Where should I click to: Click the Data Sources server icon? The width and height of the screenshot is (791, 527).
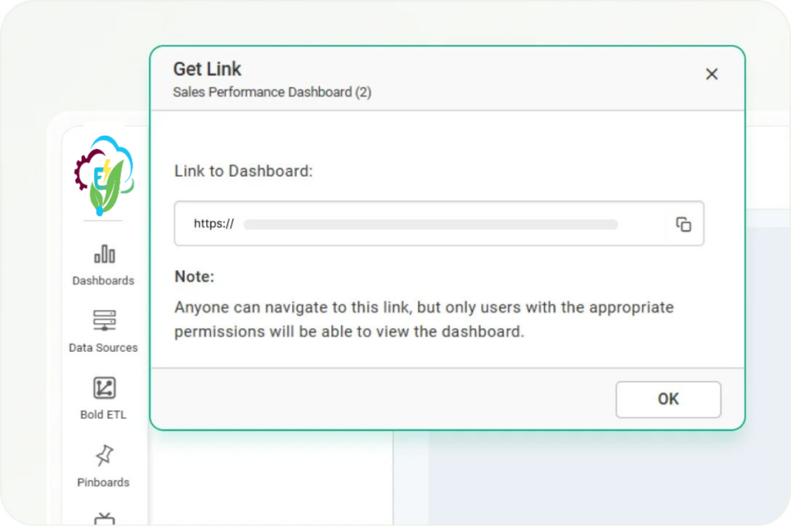[104, 320]
